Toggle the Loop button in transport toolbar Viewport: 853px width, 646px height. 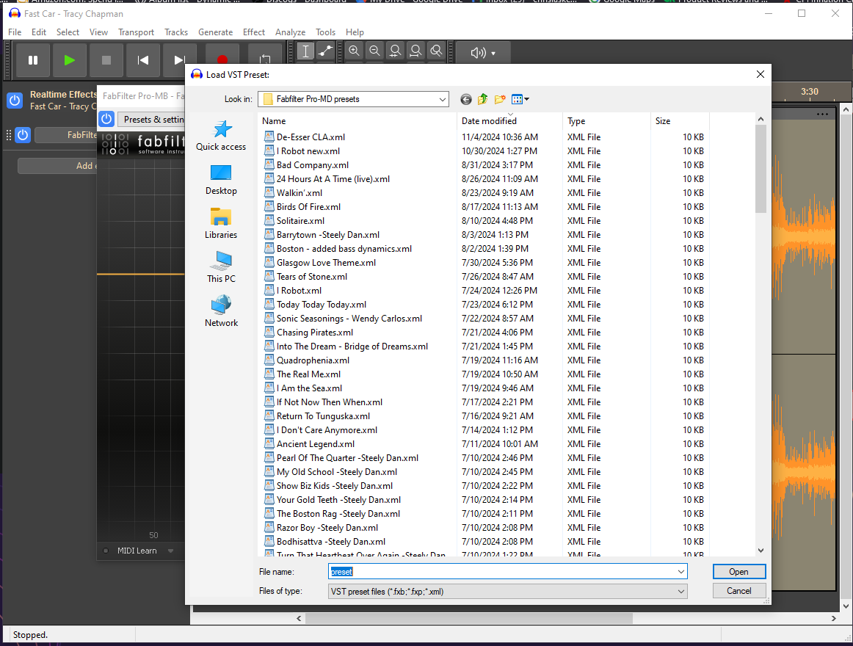click(x=265, y=58)
